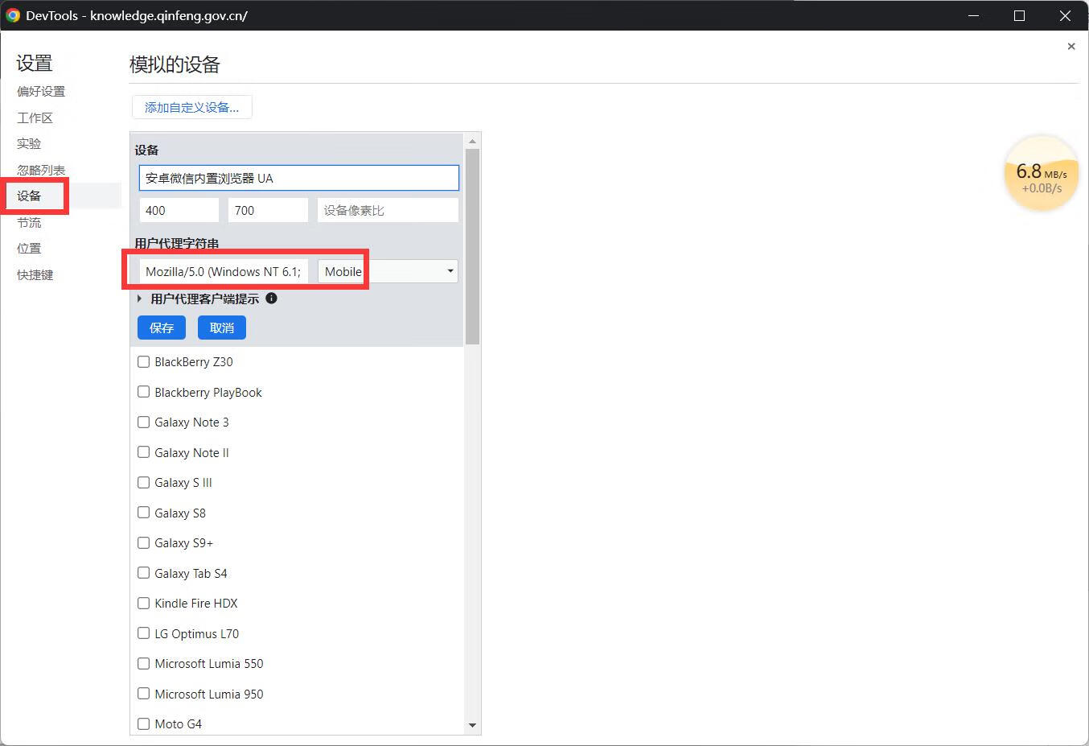Open 快捷键 settings section
Screen dimensions: 1089x746
point(35,274)
